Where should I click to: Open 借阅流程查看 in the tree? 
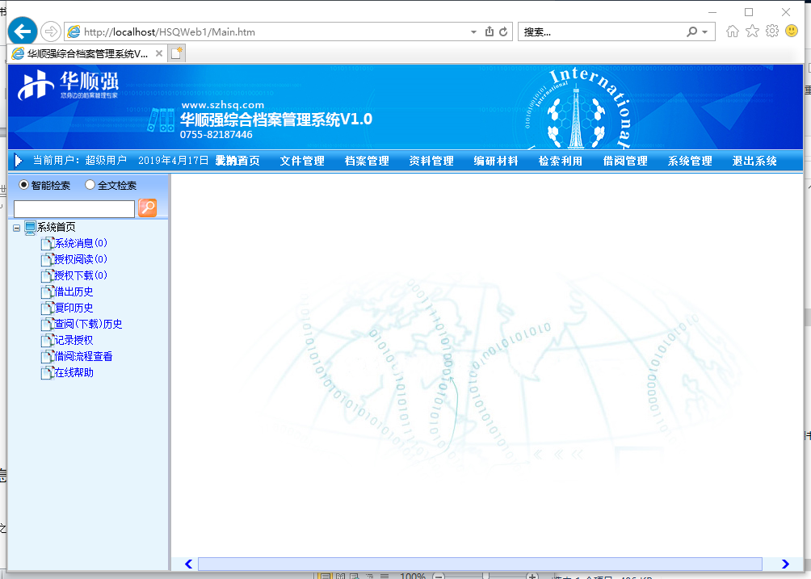click(x=83, y=356)
